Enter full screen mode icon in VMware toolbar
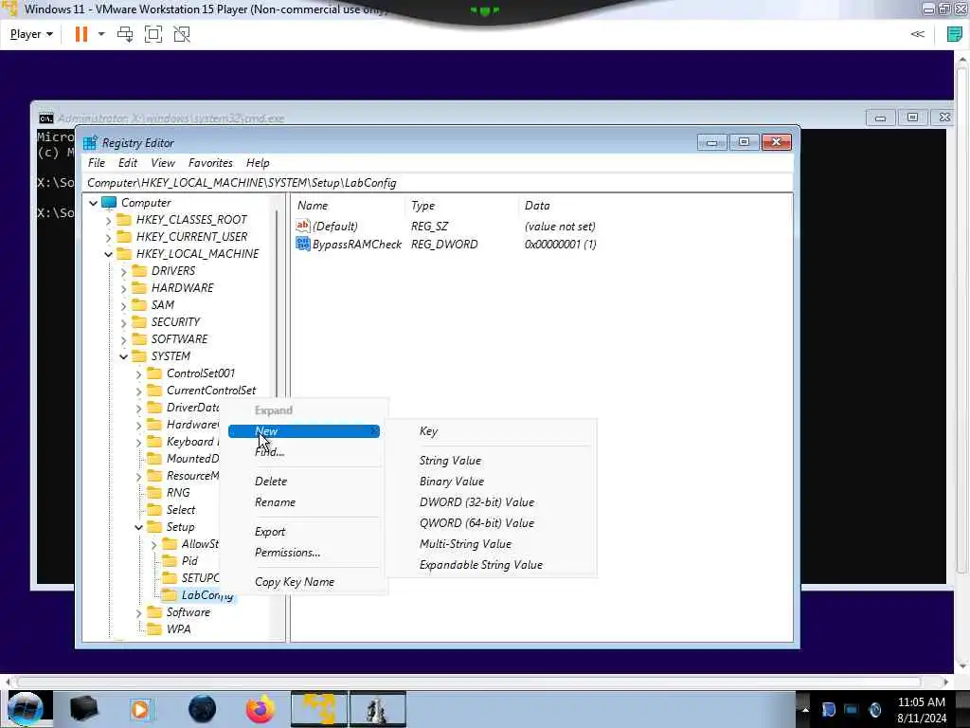 click(153, 34)
